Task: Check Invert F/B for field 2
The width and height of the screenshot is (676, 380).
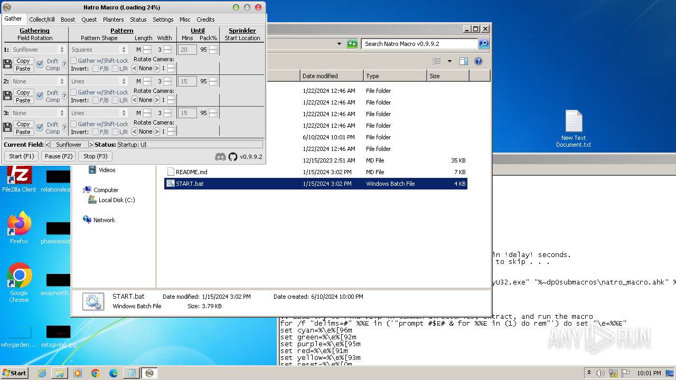Action: [95, 100]
